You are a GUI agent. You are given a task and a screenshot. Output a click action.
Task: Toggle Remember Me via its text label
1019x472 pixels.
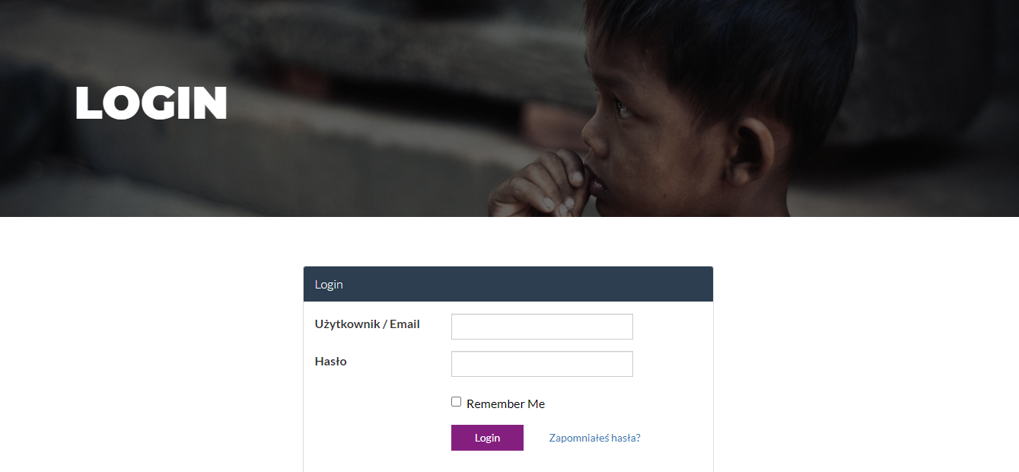coord(505,404)
